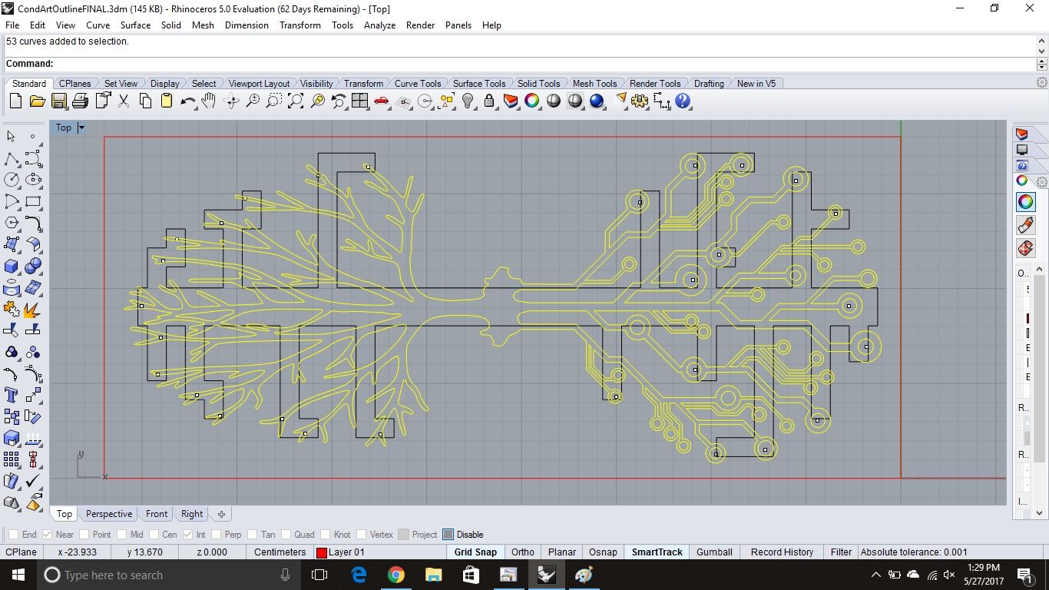
Task: Click the Lock objects padlock icon
Action: click(489, 101)
